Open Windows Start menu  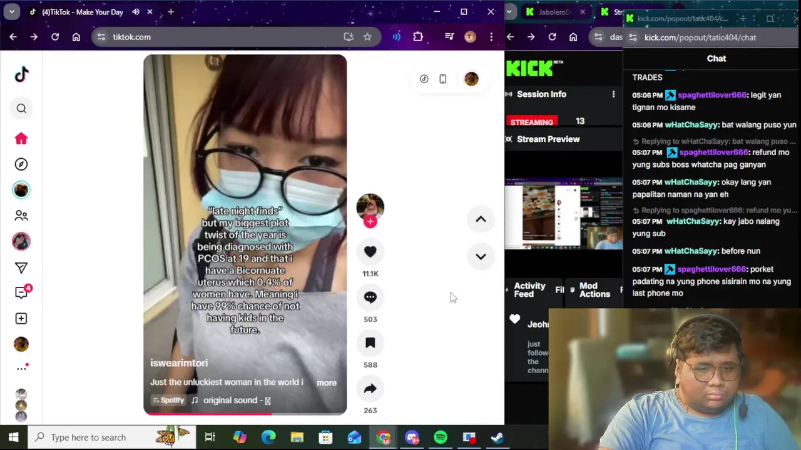coord(13,437)
